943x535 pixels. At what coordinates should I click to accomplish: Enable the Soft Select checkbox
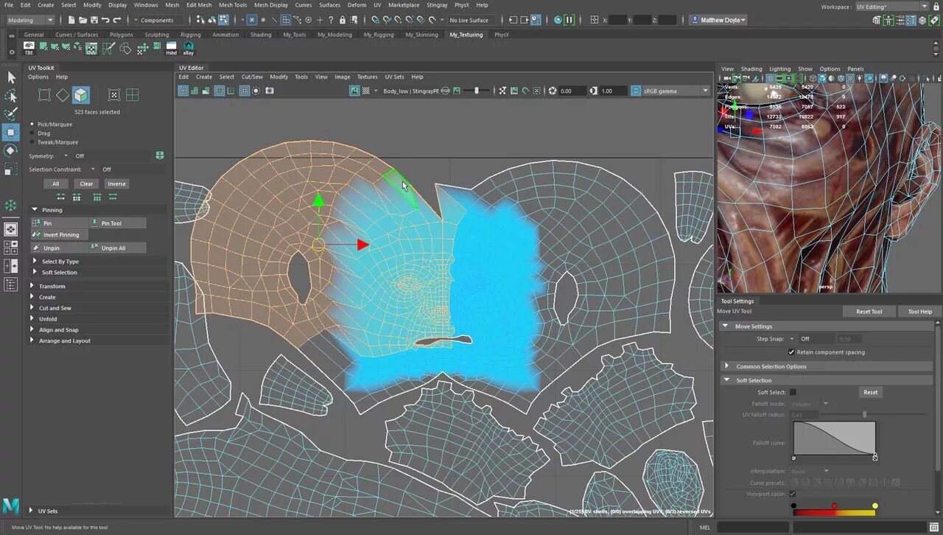(x=793, y=392)
